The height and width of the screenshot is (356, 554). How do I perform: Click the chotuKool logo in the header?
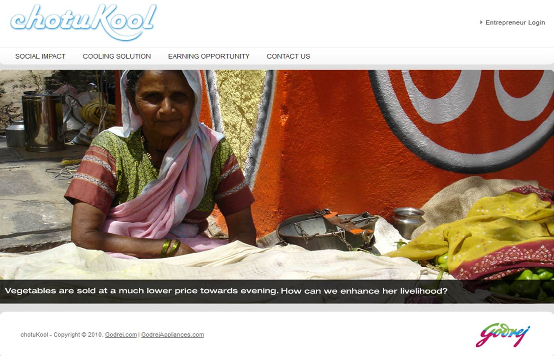coord(83,22)
